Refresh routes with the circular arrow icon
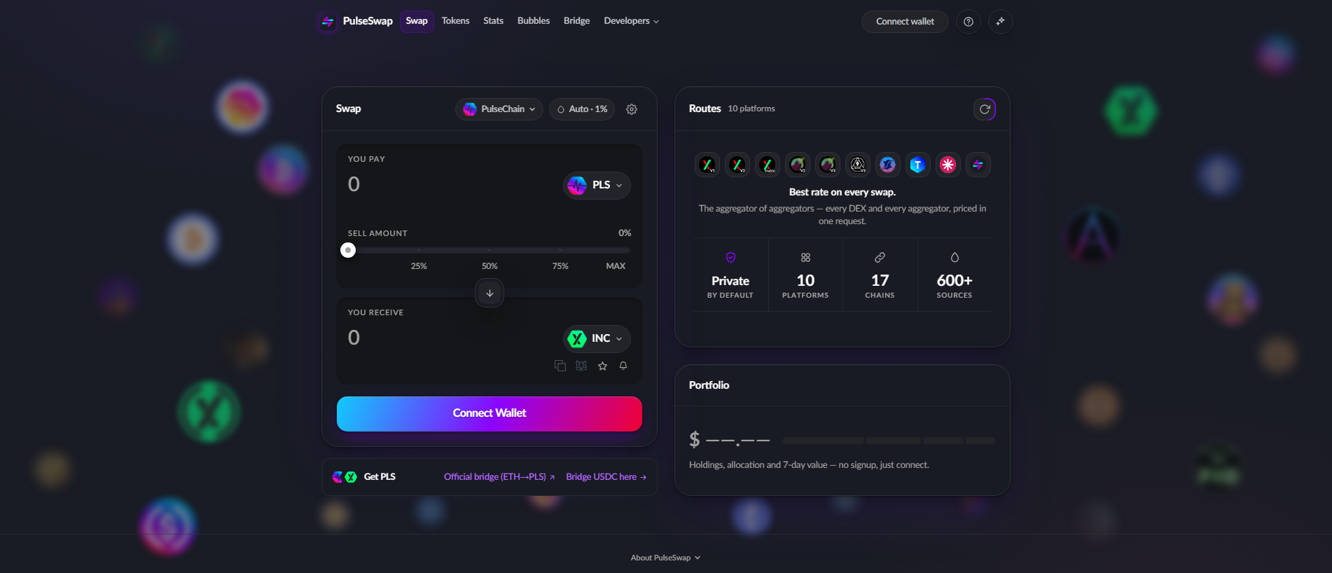The image size is (1332, 573). [x=985, y=109]
